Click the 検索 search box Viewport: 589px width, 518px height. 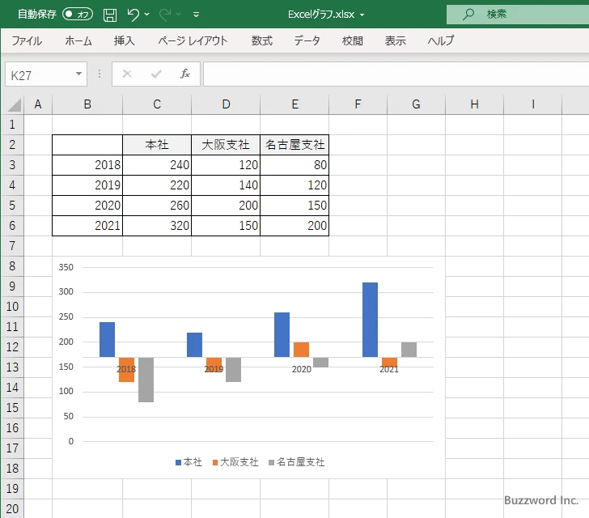518,15
